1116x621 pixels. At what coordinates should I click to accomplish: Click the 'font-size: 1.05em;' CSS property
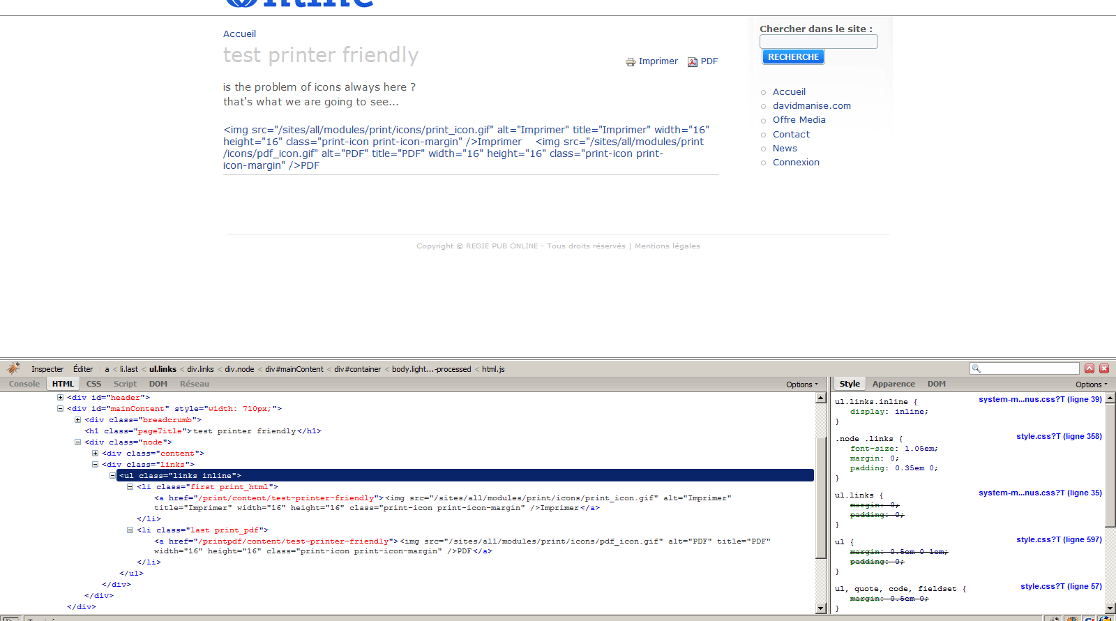(893, 449)
